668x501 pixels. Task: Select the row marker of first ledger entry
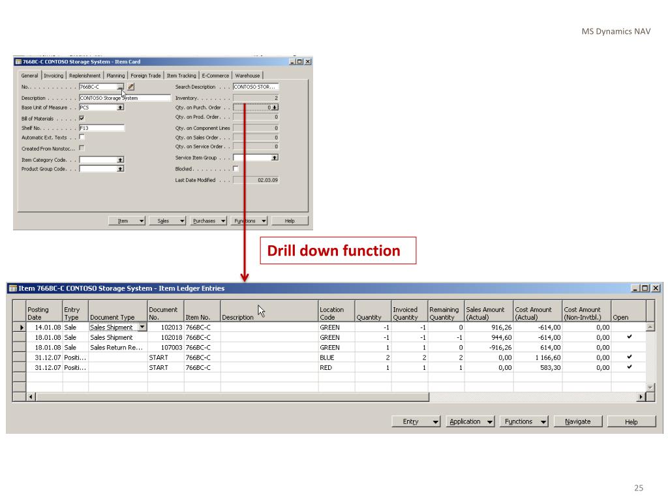tap(20, 327)
